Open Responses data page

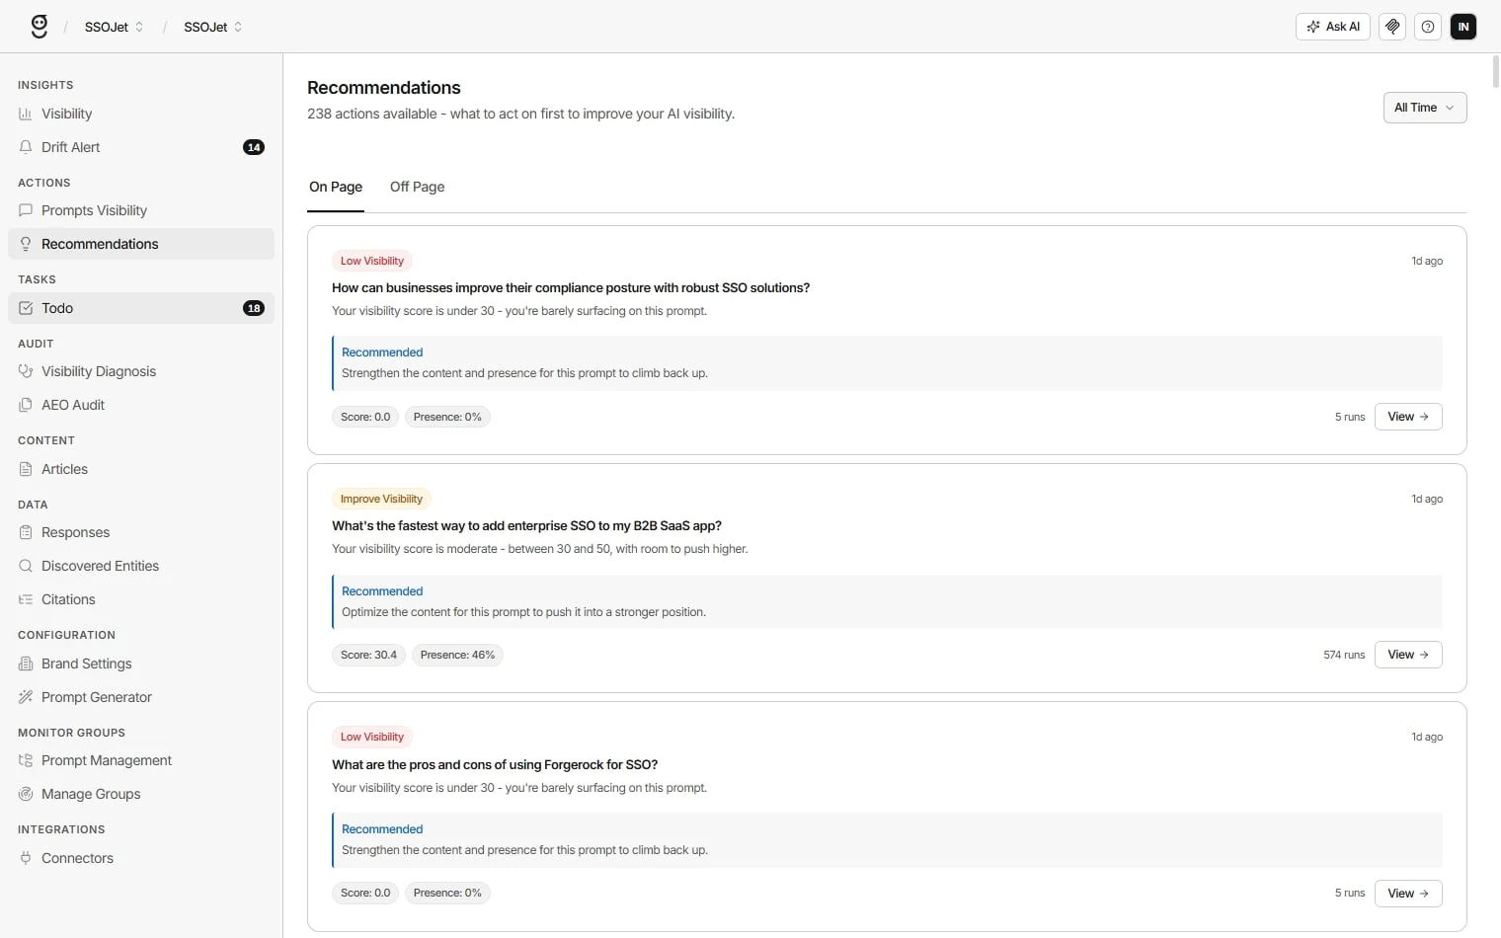[141, 532]
